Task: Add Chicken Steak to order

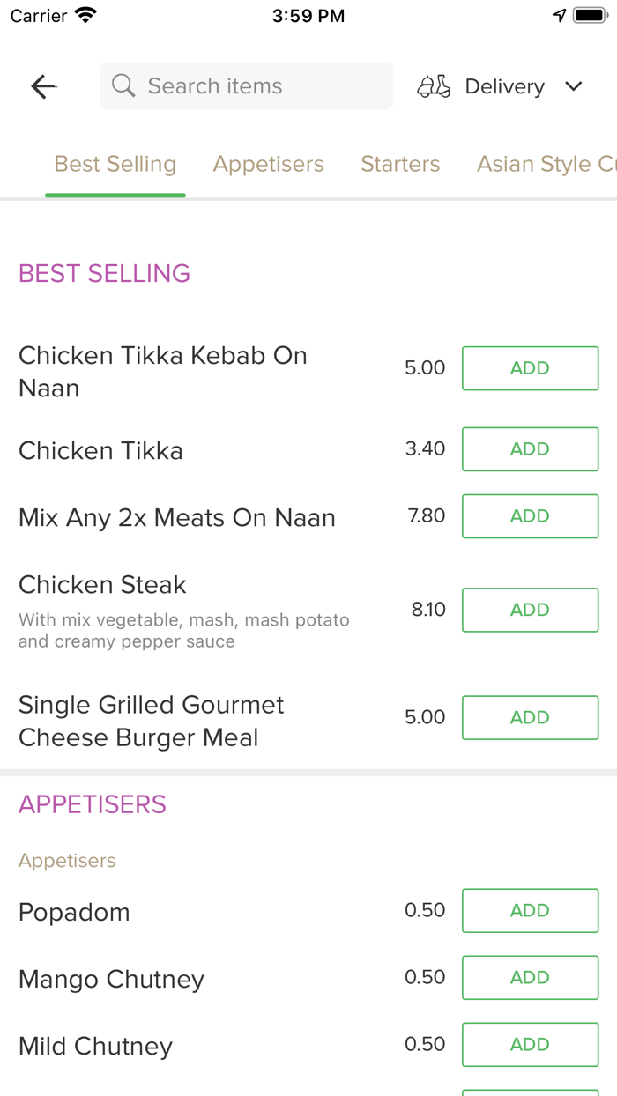Action: click(530, 610)
